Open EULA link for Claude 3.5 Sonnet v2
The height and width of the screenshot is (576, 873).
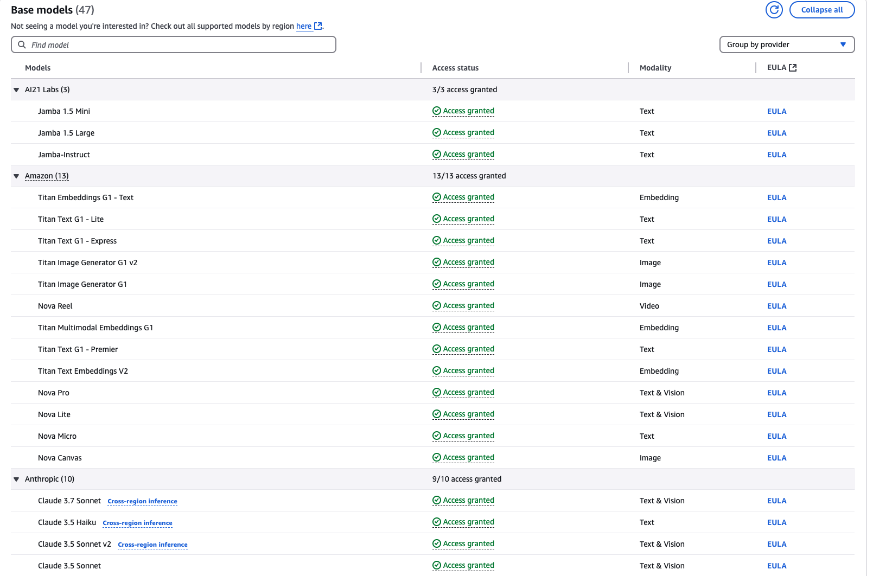click(x=776, y=544)
